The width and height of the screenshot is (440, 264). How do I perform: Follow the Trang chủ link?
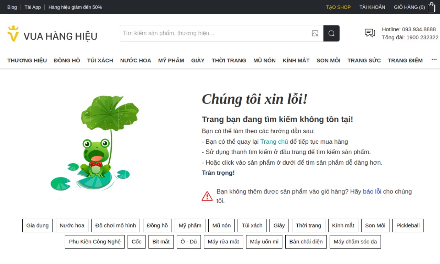click(274, 142)
